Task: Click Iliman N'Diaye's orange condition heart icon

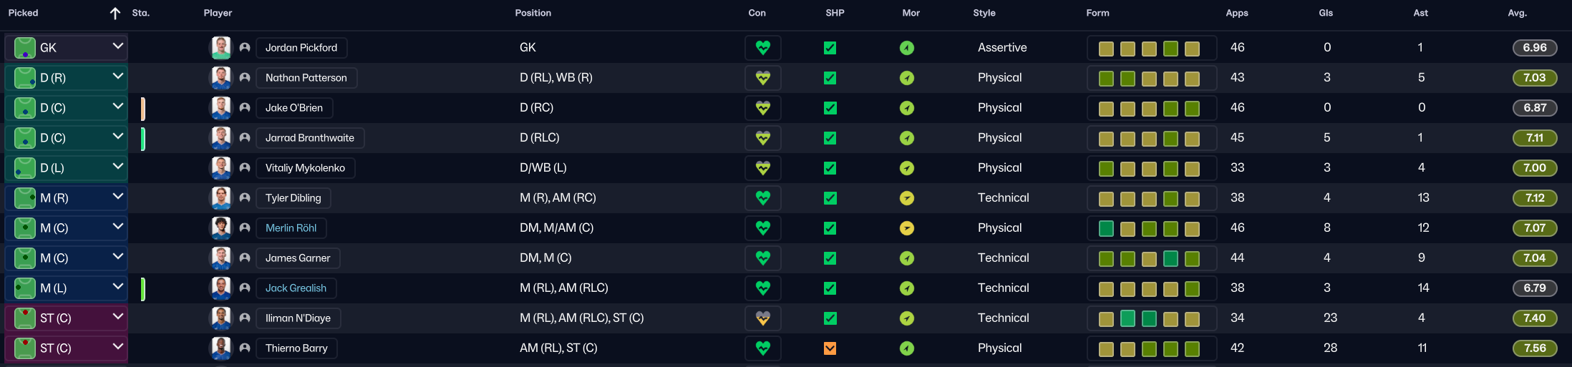Action: 762,318
